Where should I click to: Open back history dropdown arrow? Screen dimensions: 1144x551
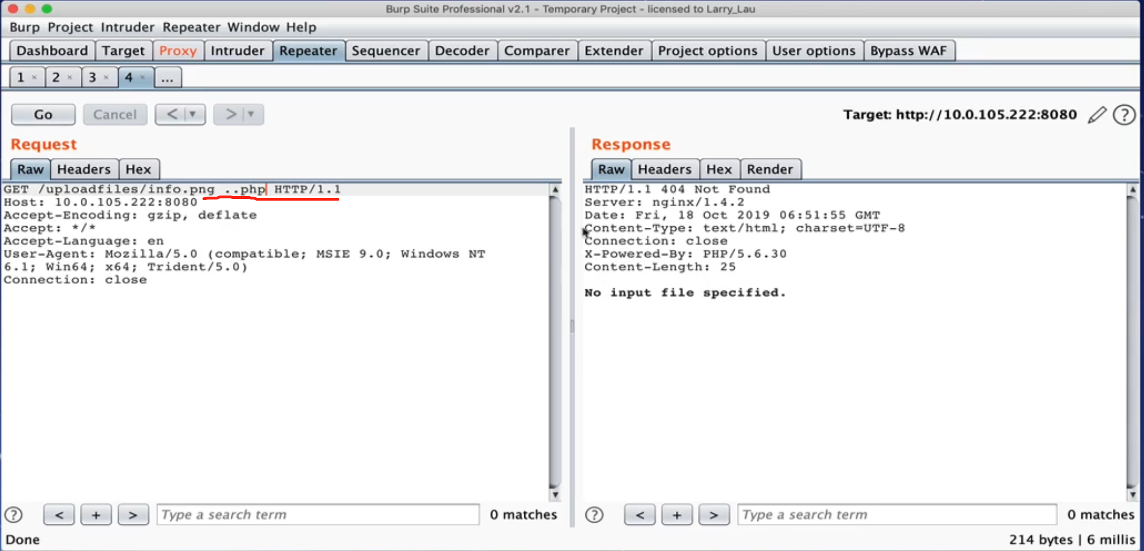pyautogui.click(x=193, y=115)
